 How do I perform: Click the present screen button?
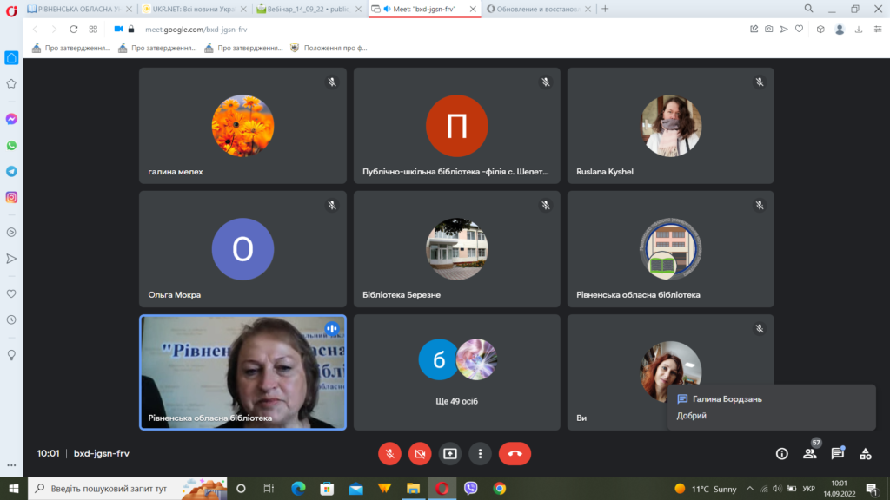(449, 453)
